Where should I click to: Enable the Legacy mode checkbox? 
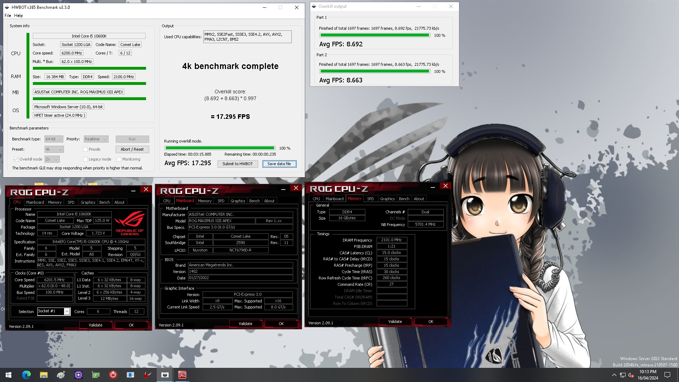(85, 159)
